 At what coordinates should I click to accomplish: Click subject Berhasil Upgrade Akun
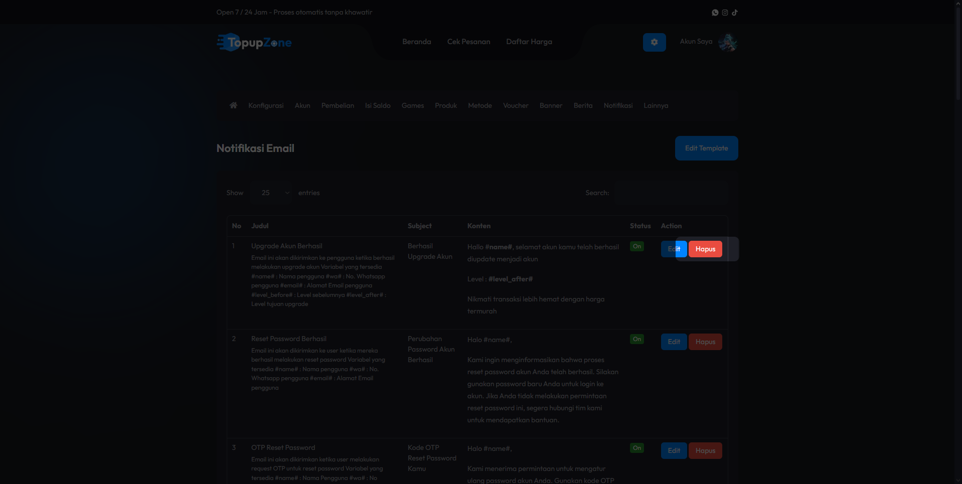(x=430, y=251)
